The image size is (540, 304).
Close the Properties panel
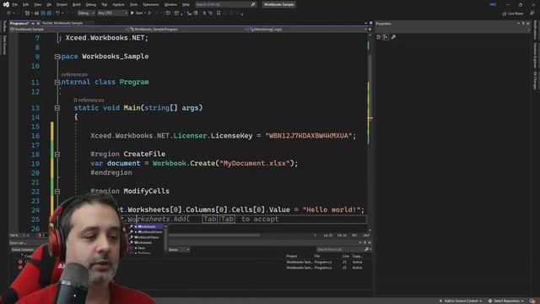coord(528,24)
